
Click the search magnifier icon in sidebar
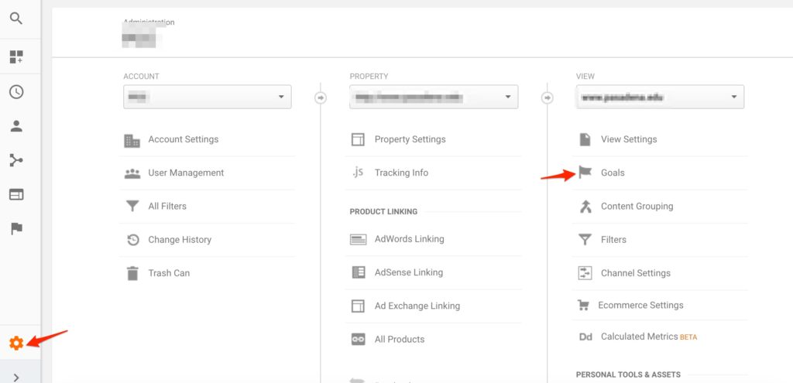(x=16, y=18)
